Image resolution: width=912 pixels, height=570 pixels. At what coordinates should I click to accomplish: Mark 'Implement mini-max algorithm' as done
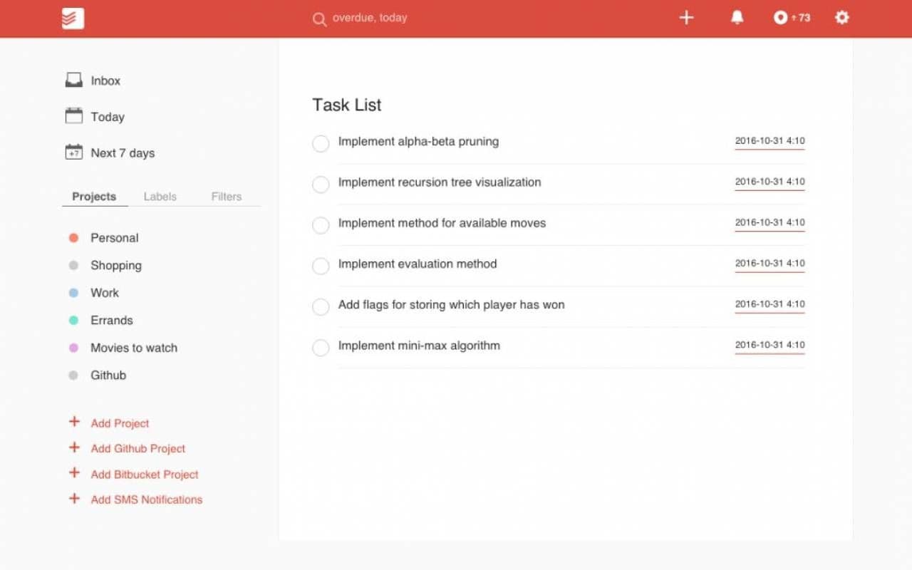click(321, 348)
